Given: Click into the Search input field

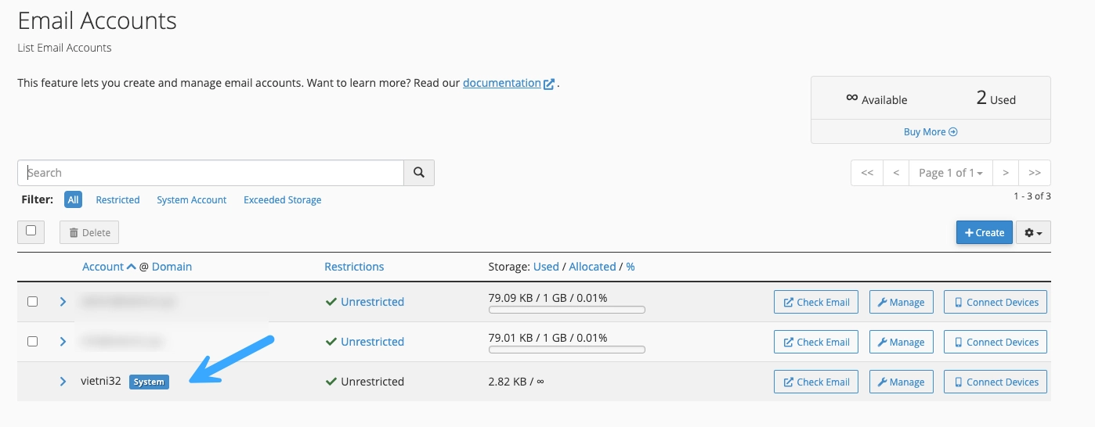Looking at the screenshot, I should point(211,173).
